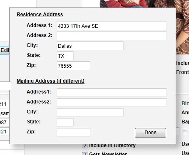Click the background field ending in 987
Viewport: 189px width, 155px height.
coord(5,122)
